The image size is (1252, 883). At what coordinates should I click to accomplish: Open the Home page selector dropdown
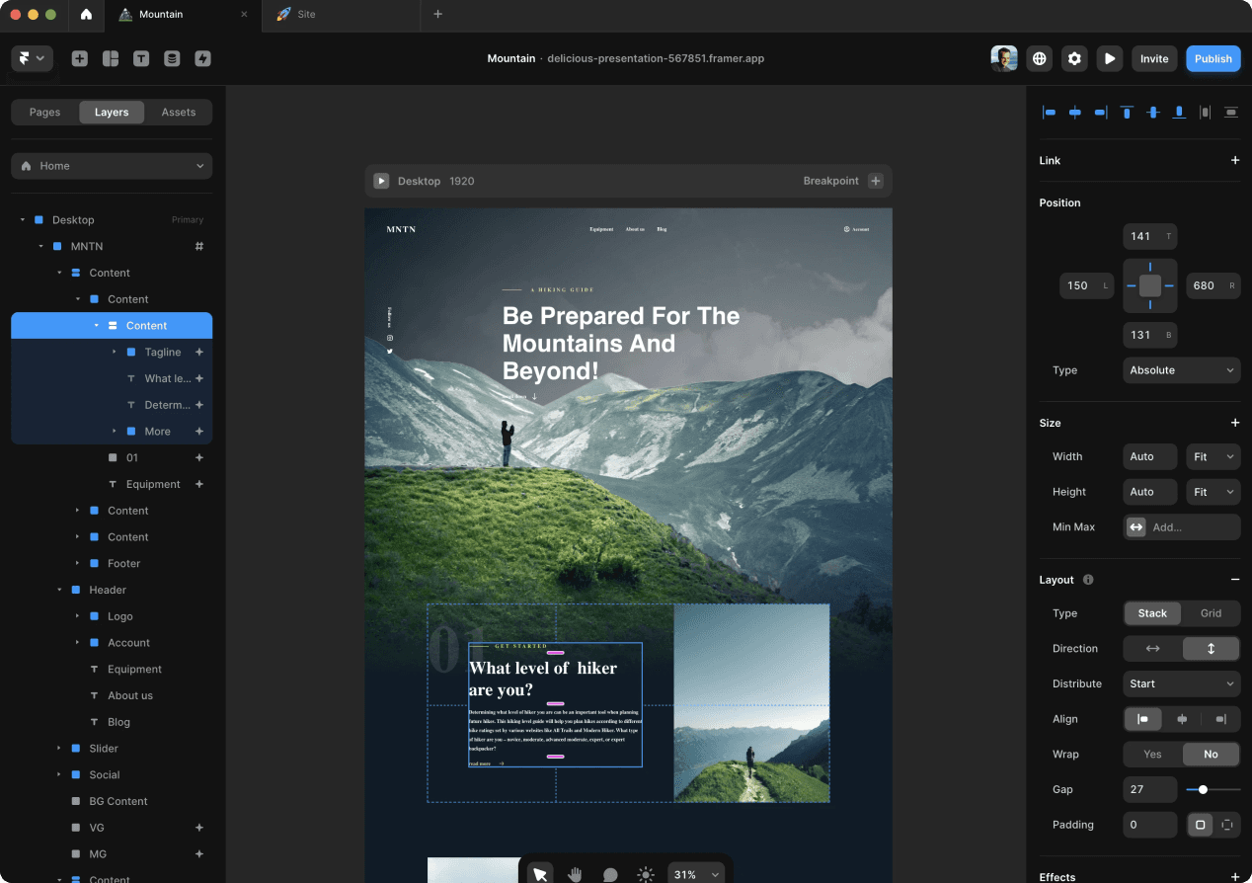click(112, 166)
